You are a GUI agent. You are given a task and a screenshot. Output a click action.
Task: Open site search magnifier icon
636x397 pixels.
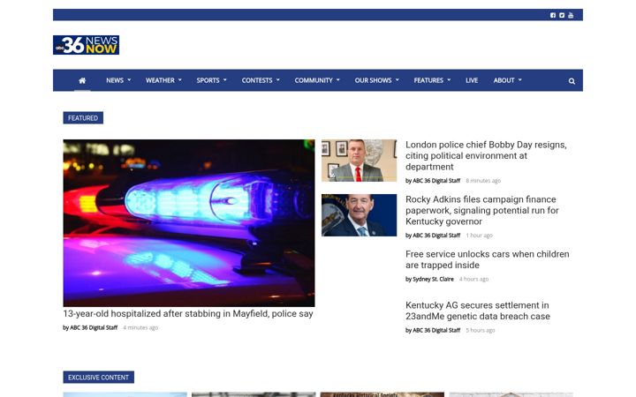572,81
